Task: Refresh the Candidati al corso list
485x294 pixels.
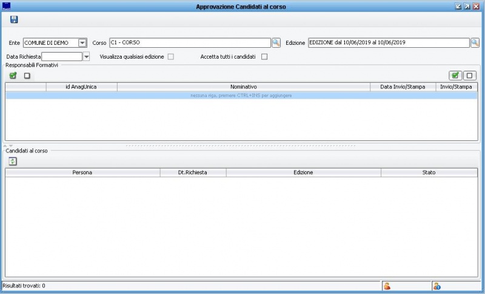Action: (13, 162)
